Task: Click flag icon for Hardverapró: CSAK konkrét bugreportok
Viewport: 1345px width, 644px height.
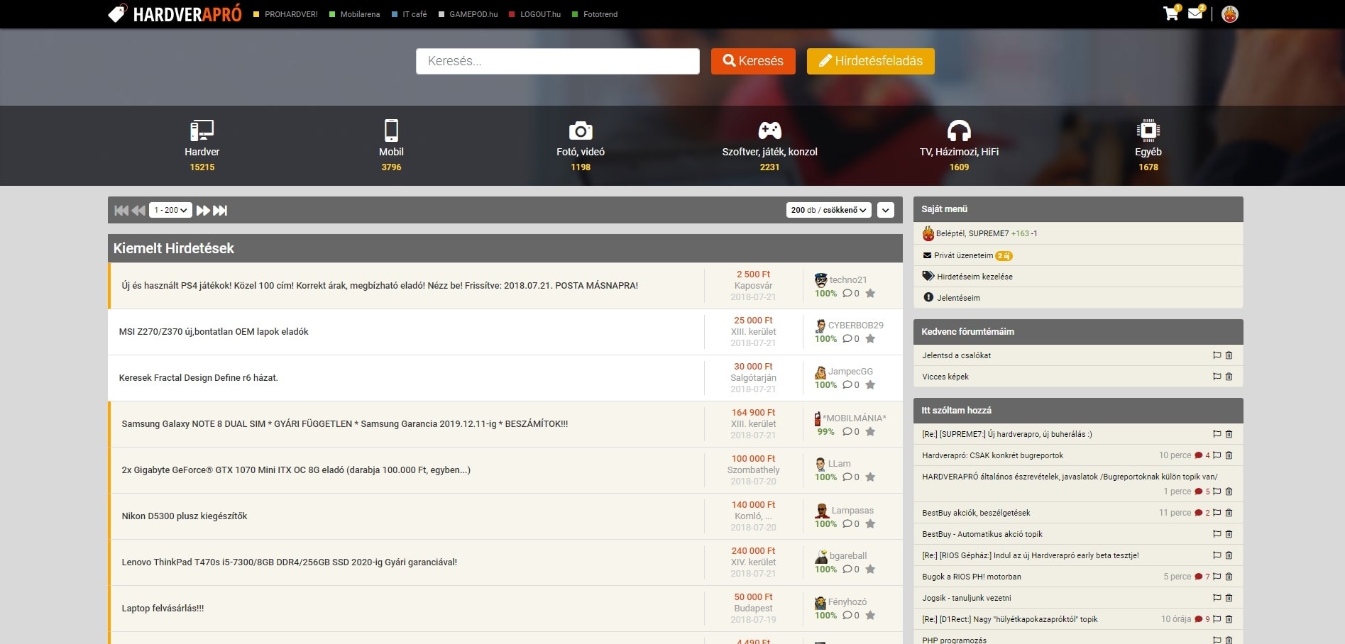Action: click(1217, 455)
